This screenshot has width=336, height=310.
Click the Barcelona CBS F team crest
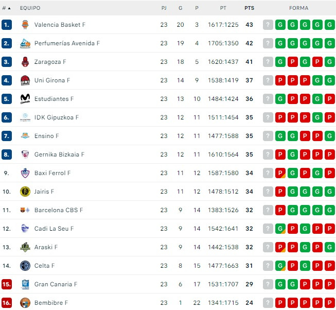[25, 210]
